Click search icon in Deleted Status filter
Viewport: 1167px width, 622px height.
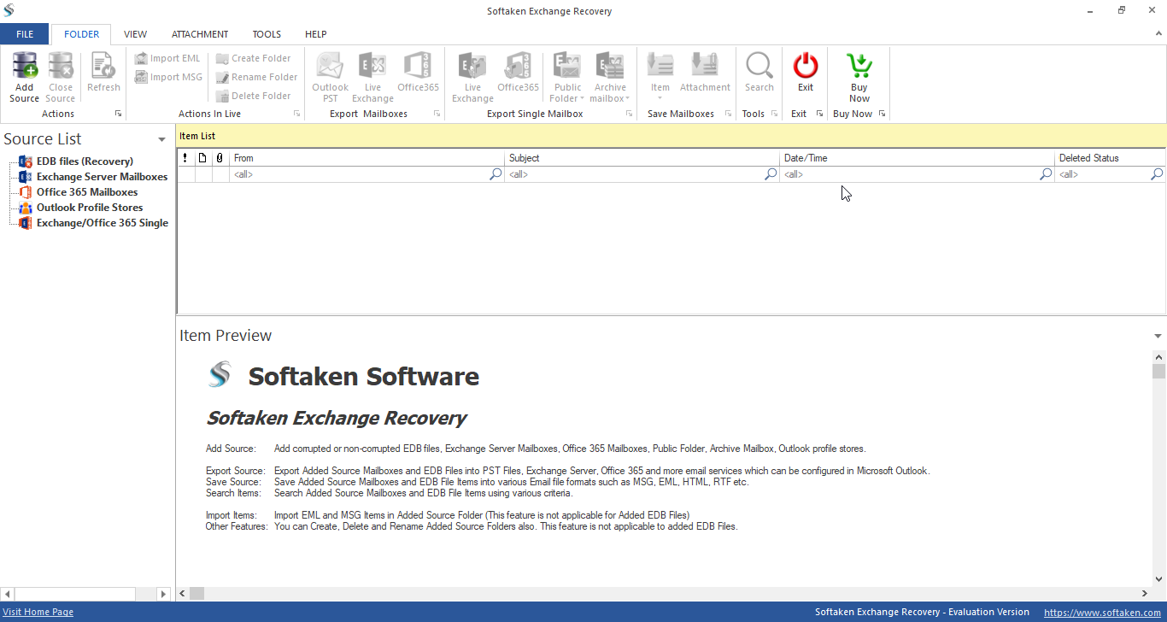[1158, 174]
